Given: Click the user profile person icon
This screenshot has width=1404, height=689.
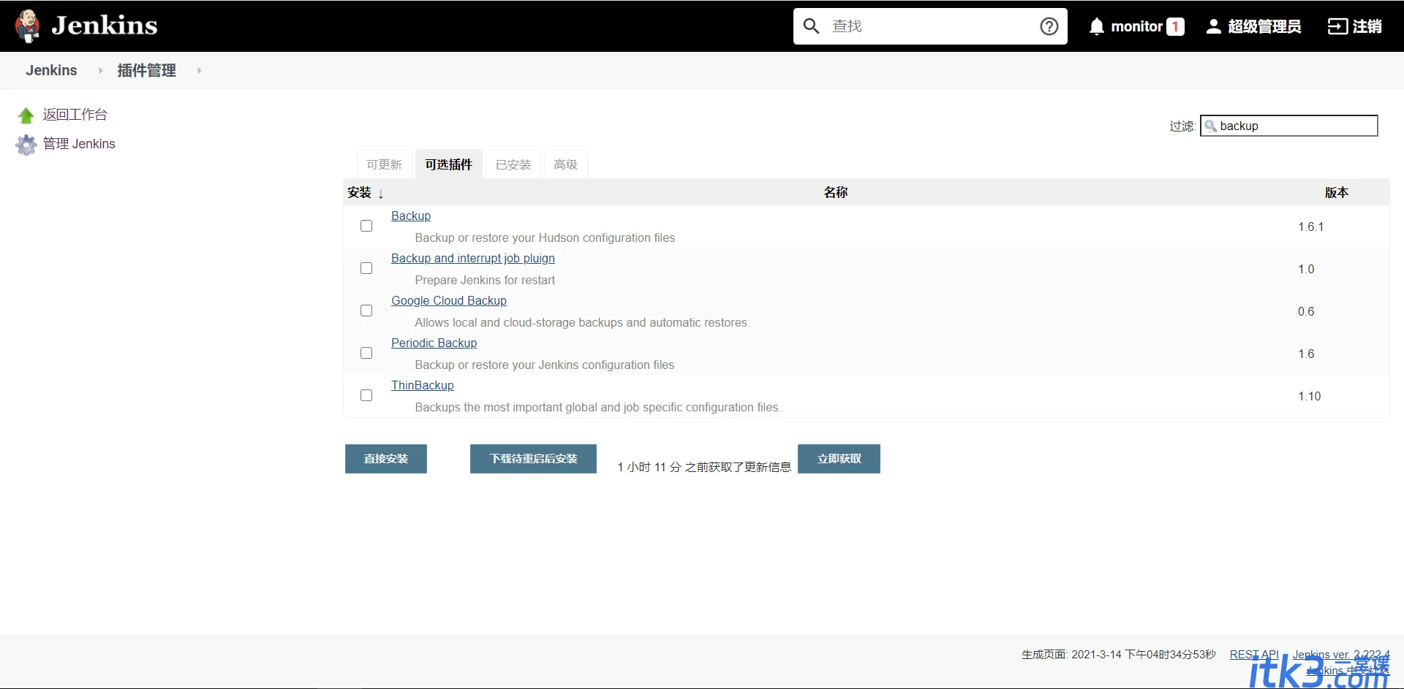Looking at the screenshot, I should tap(1214, 26).
